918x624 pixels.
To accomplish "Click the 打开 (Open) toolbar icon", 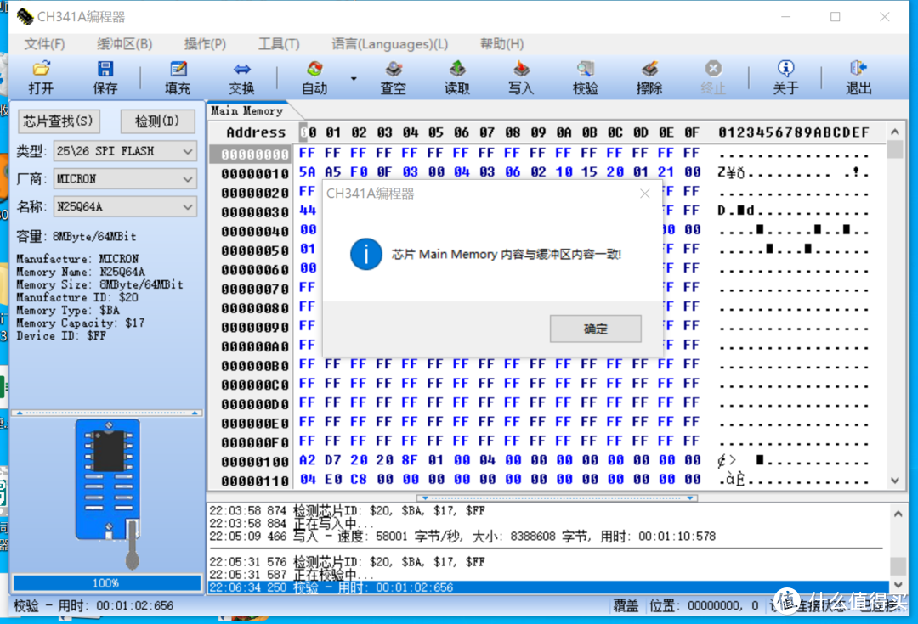I will click(40, 76).
